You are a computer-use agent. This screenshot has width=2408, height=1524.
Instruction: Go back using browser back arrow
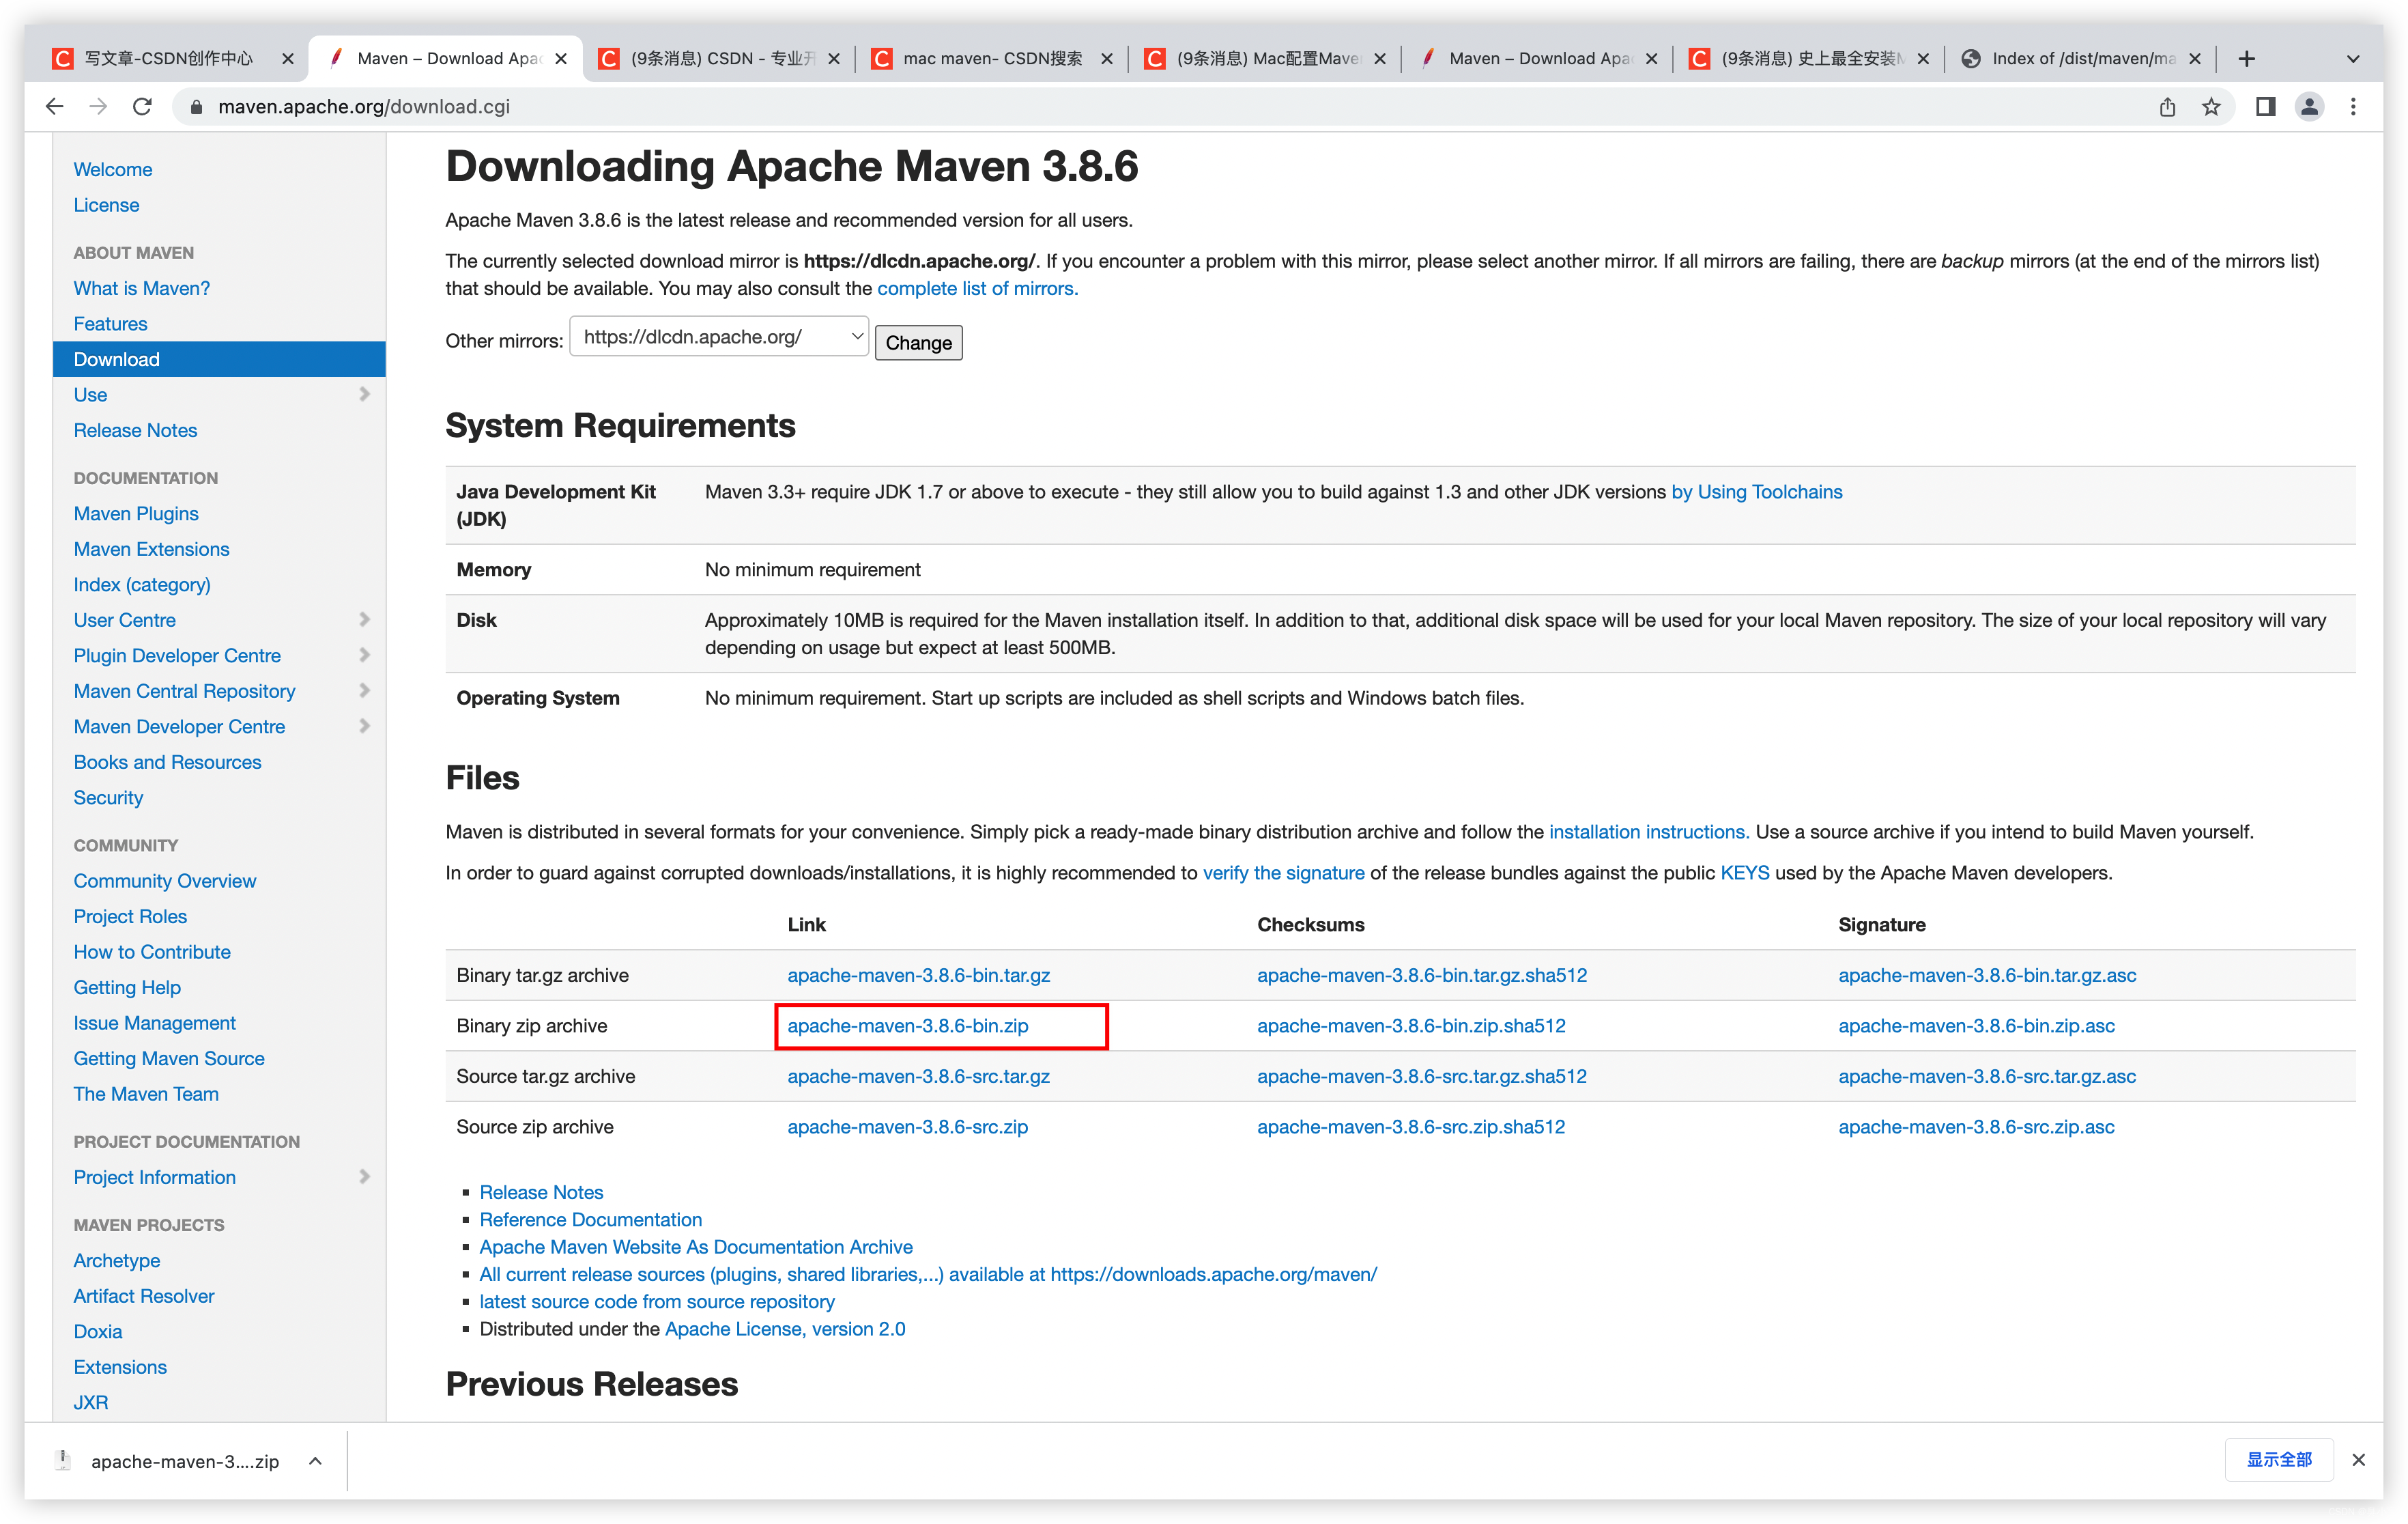point(55,106)
